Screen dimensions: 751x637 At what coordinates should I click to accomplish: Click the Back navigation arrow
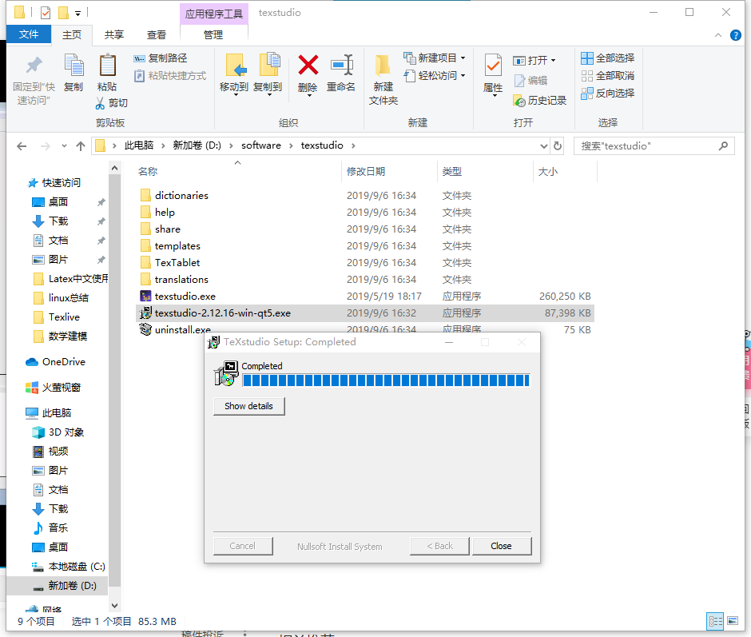[x=22, y=146]
